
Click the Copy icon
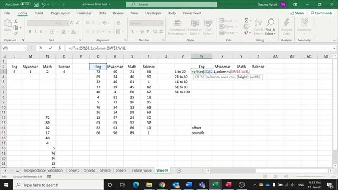tap(16, 27)
